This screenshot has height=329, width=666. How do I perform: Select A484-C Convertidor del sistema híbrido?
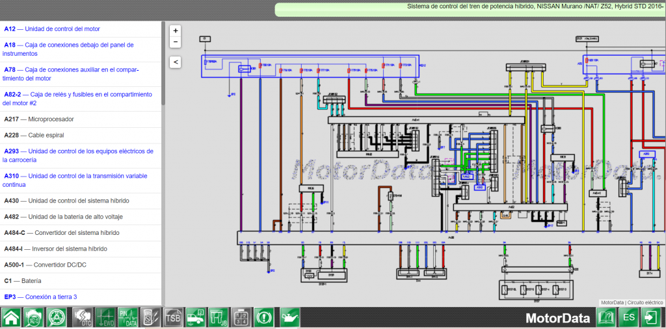coord(81,233)
